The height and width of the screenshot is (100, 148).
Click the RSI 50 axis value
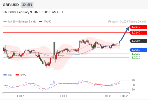133,85
